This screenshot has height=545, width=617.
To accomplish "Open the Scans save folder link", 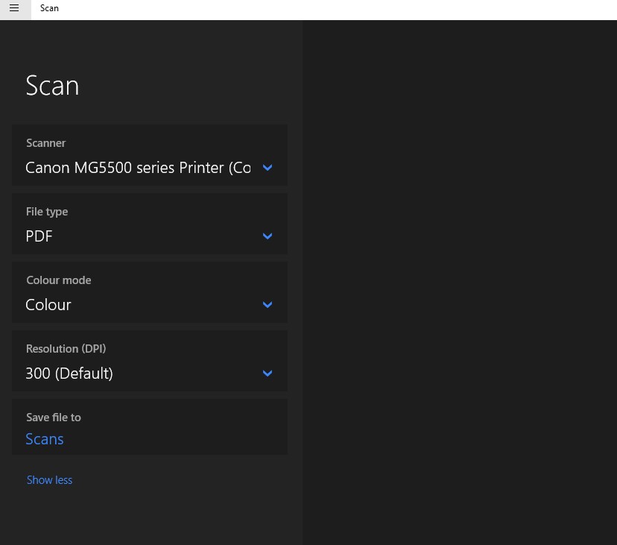I will click(45, 439).
